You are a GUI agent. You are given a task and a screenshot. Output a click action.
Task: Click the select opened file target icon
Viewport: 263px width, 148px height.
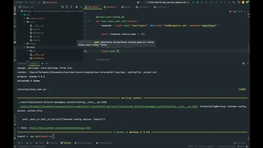click(62, 7)
